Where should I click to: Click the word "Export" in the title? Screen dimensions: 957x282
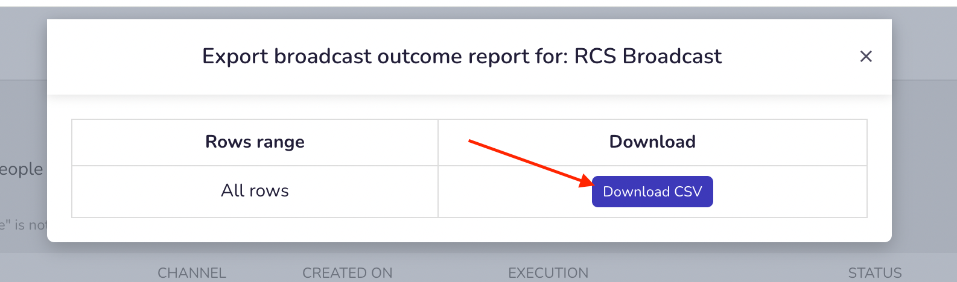coord(235,57)
